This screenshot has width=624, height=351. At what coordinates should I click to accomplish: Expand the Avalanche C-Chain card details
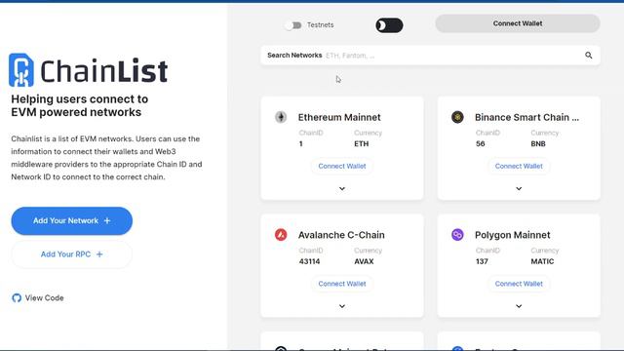[342, 306]
